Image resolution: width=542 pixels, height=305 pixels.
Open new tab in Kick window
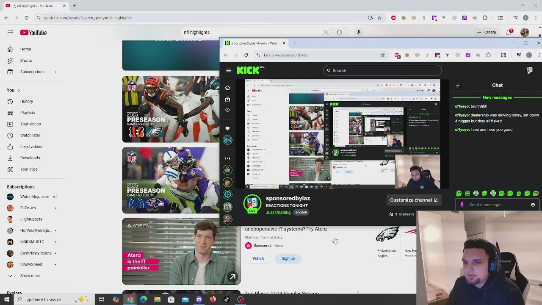[294, 43]
